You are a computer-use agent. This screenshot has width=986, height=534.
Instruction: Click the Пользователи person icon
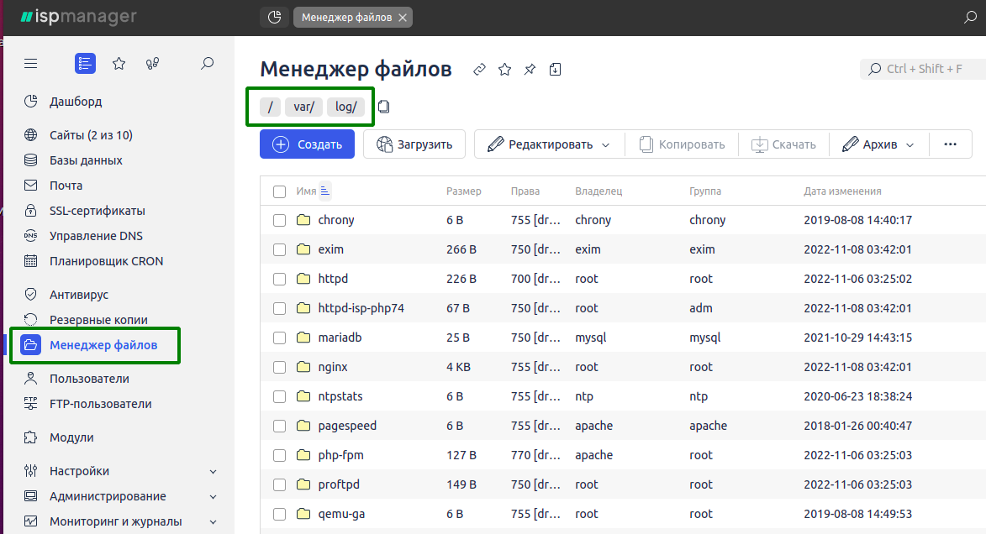click(x=30, y=378)
